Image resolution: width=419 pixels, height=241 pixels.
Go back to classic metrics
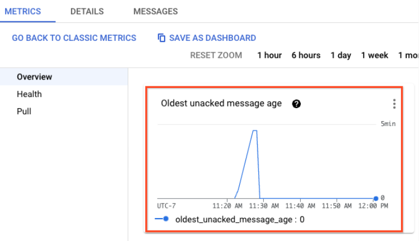[x=74, y=38]
